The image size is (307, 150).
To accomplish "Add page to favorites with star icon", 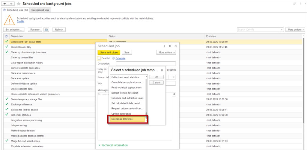I will 19,4.
